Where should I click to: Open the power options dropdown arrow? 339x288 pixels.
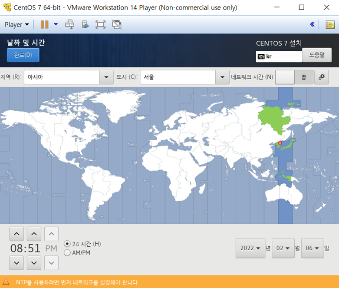tap(56, 24)
